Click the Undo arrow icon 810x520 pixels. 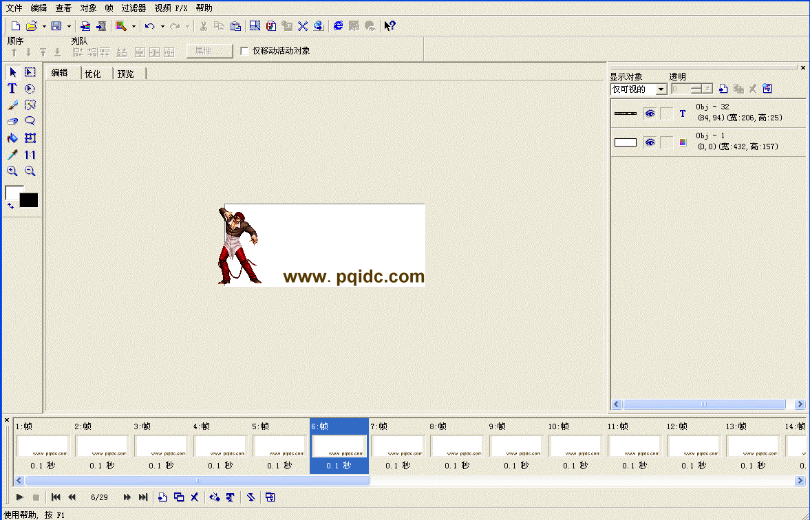coord(150,26)
